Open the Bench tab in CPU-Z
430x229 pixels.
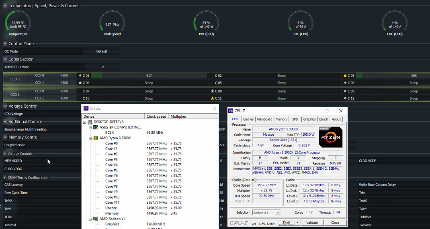point(324,119)
